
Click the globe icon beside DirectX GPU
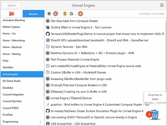[48, 40]
